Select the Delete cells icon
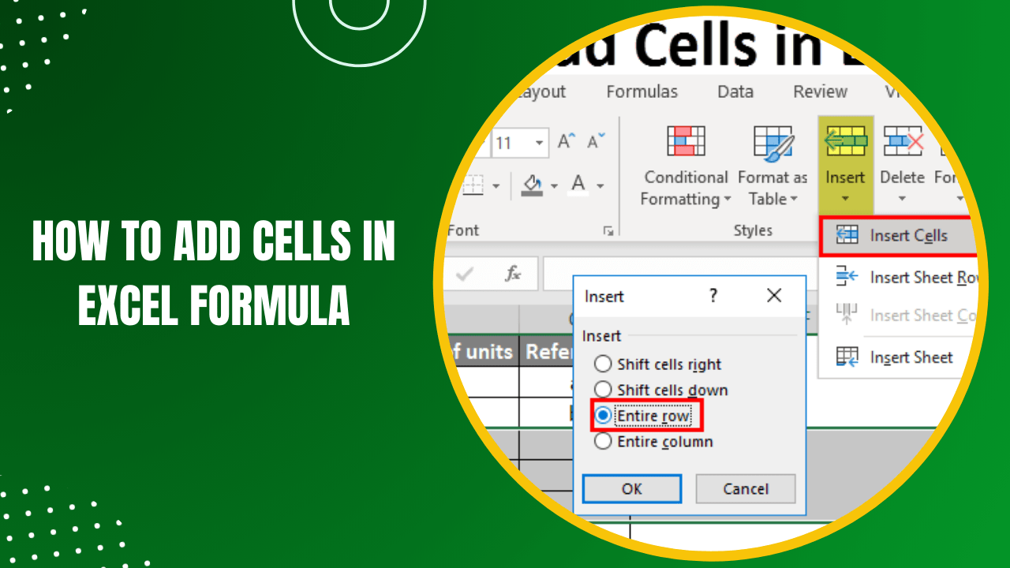The width and height of the screenshot is (1010, 568). [x=902, y=142]
